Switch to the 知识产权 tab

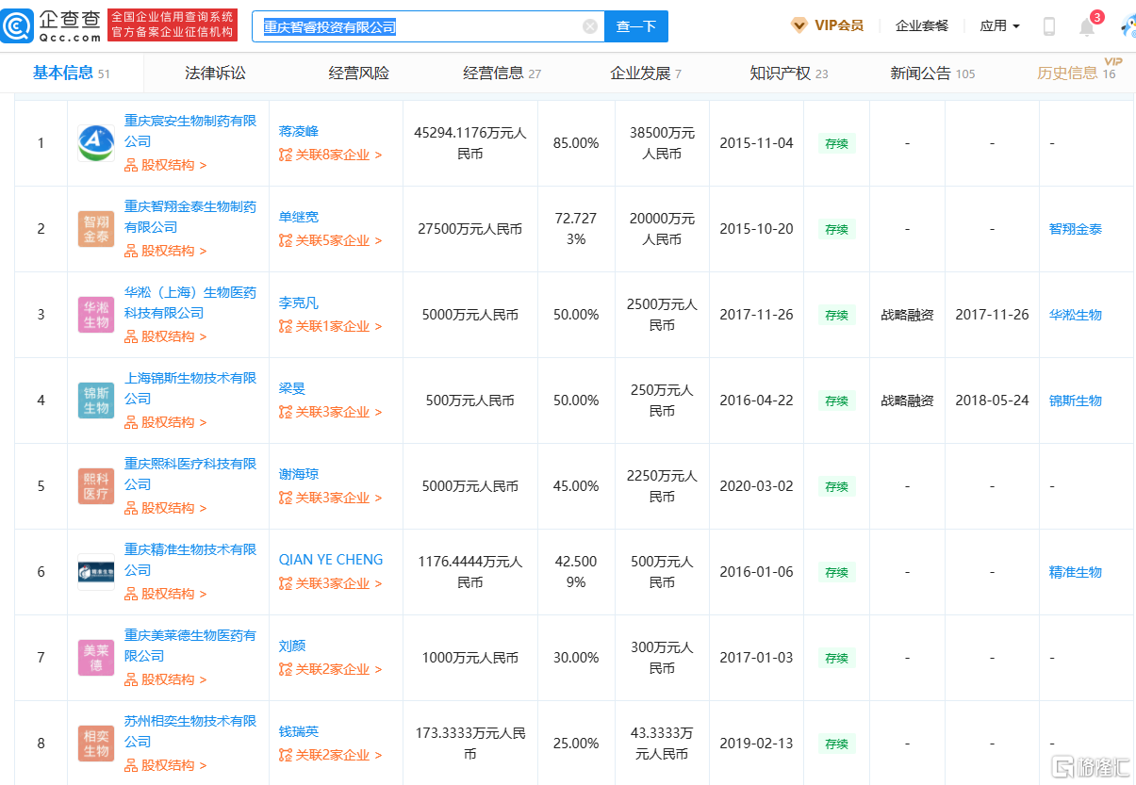[789, 74]
